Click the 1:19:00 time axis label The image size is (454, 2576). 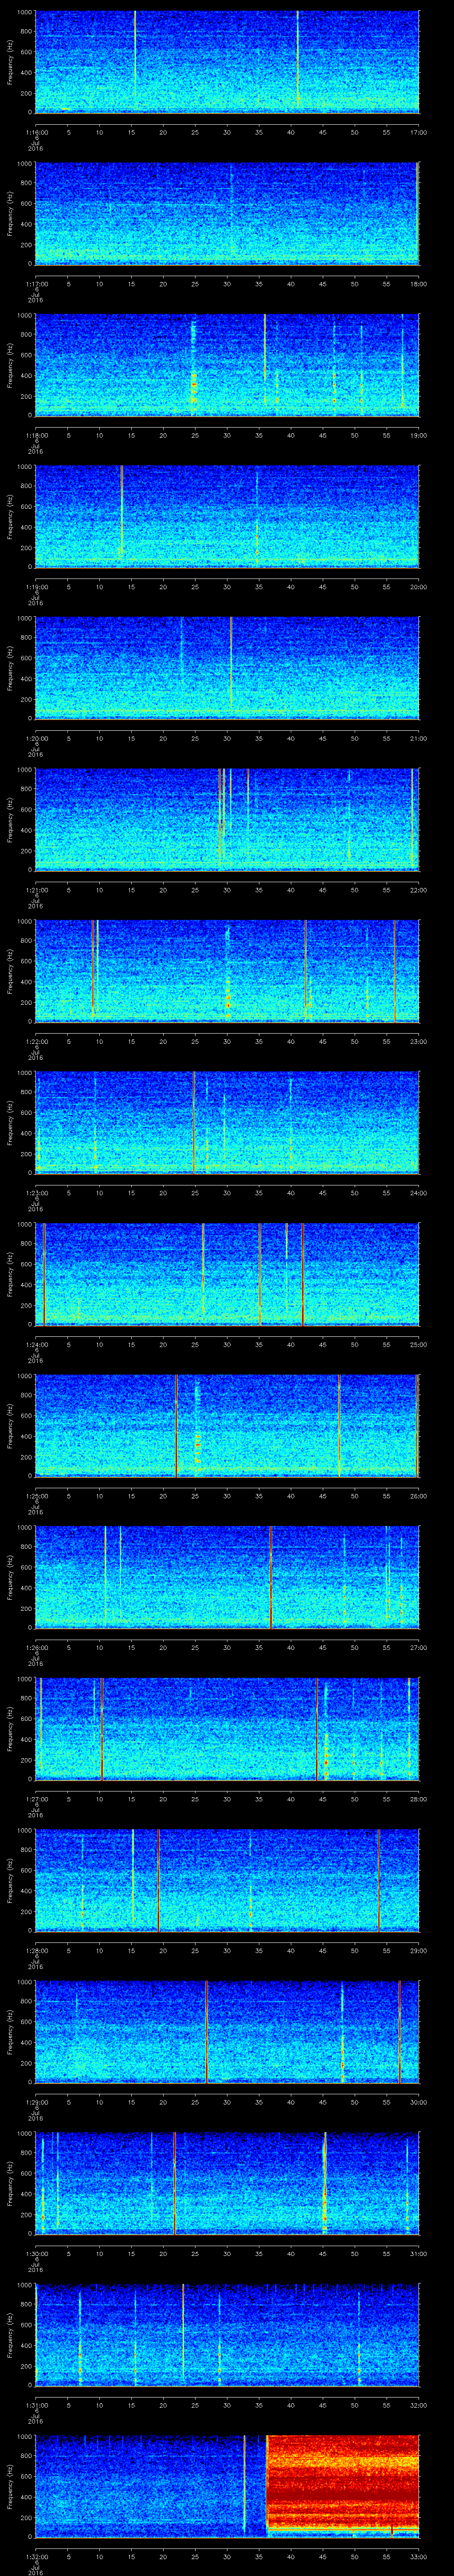[36, 587]
